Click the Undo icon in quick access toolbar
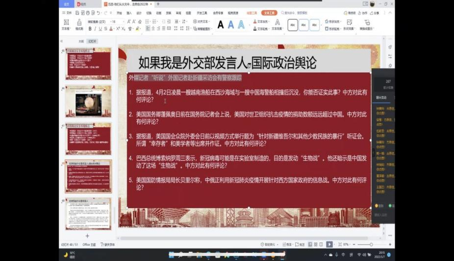Screen dimensions: 454x261 pos(98,13)
